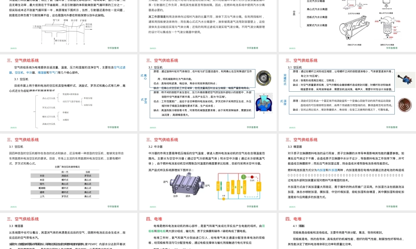Select the 四、电堆 introduction slide
Screen dimensions: 416x249
[x=208, y=231]
